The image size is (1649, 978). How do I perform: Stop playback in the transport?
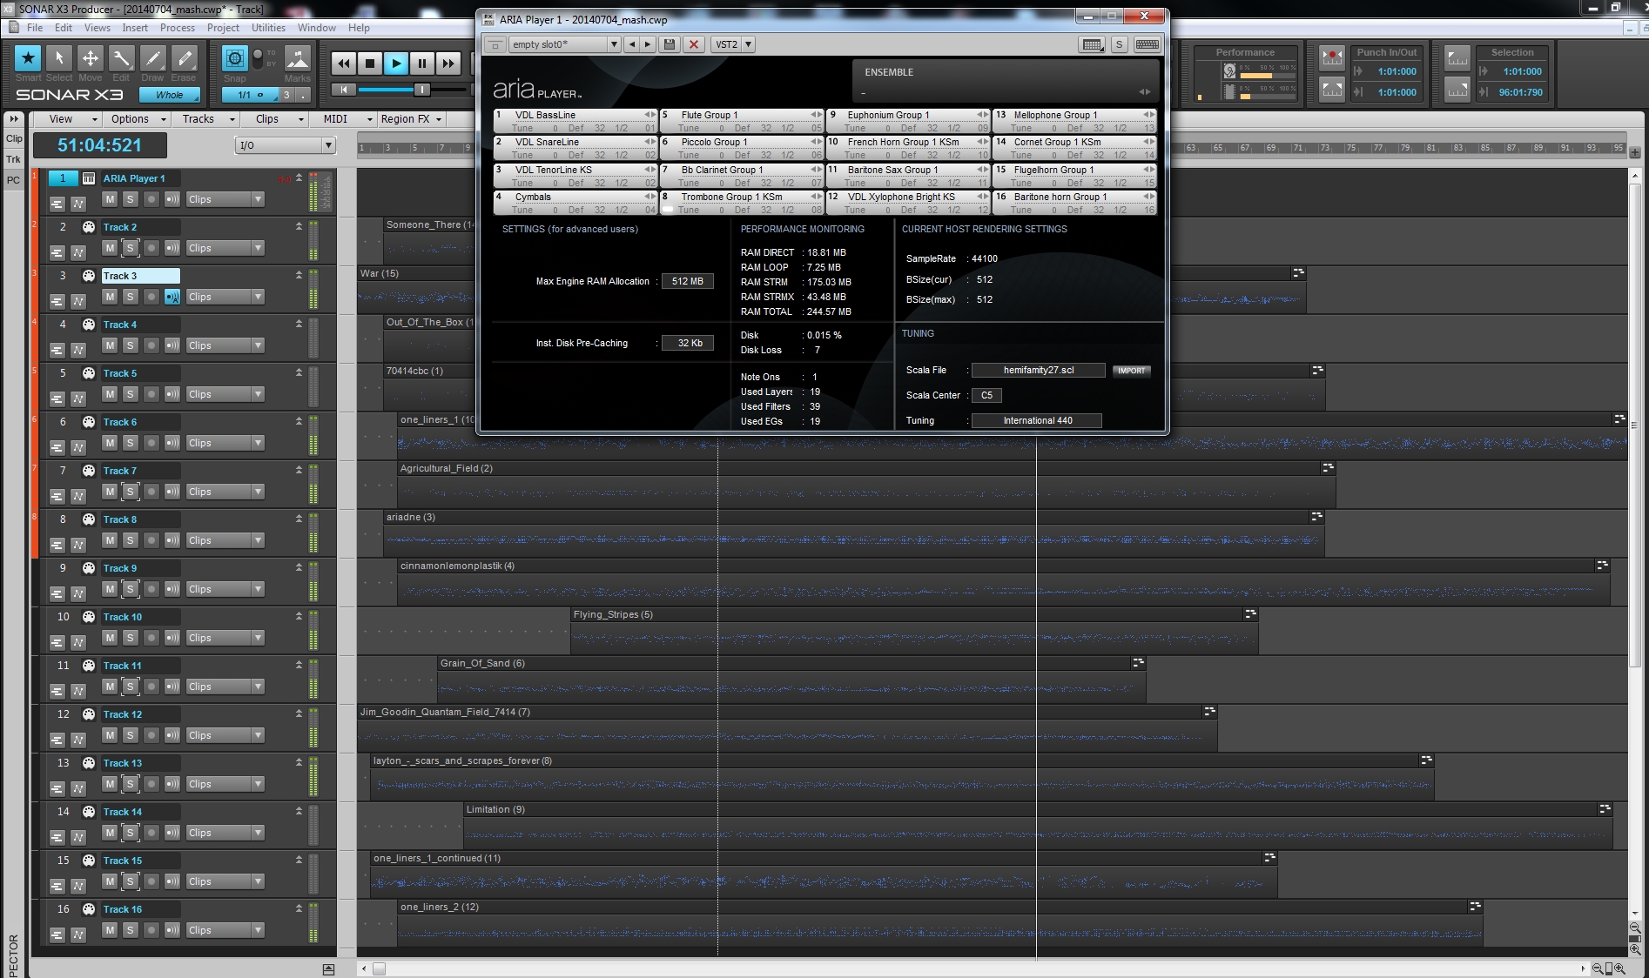370,63
